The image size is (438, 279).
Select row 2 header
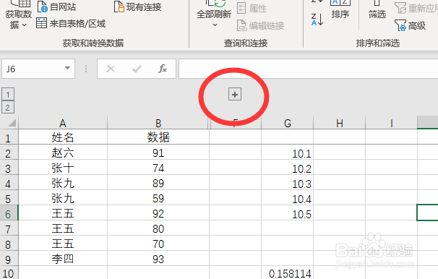[9, 153]
